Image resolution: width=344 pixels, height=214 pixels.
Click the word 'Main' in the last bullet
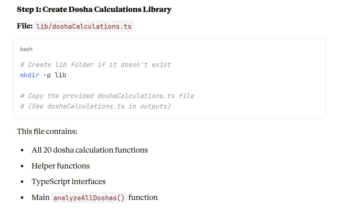click(x=40, y=197)
